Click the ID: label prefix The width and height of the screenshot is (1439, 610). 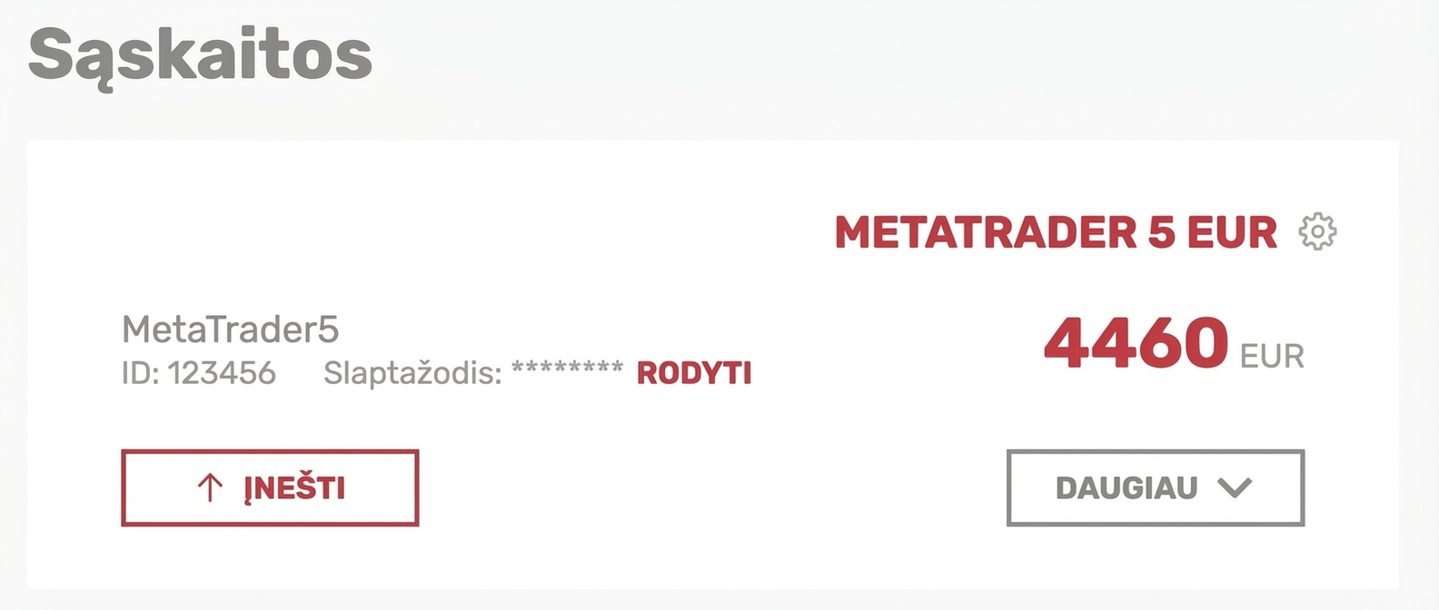point(141,373)
